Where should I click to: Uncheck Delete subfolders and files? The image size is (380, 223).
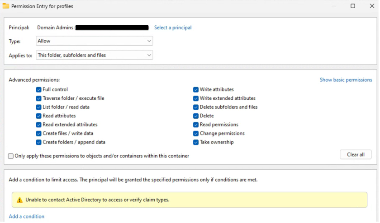pyautogui.click(x=196, y=107)
